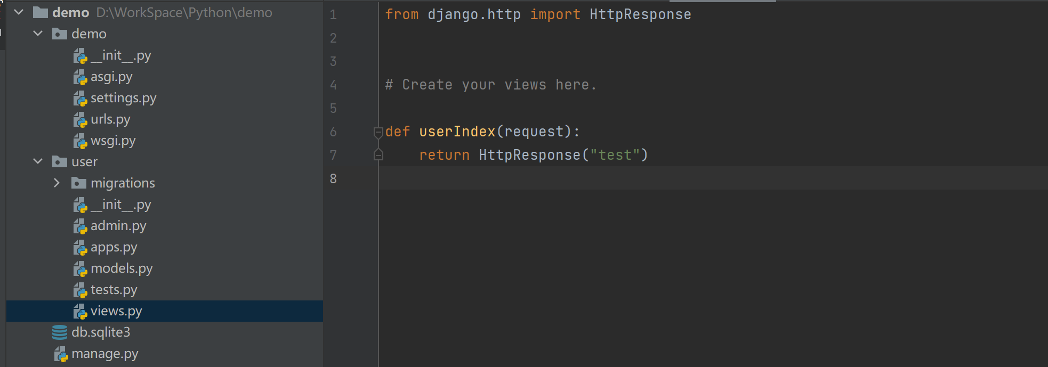Click the fold end marker on line 7
This screenshot has height=367, width=1048.
pos(378,155)
